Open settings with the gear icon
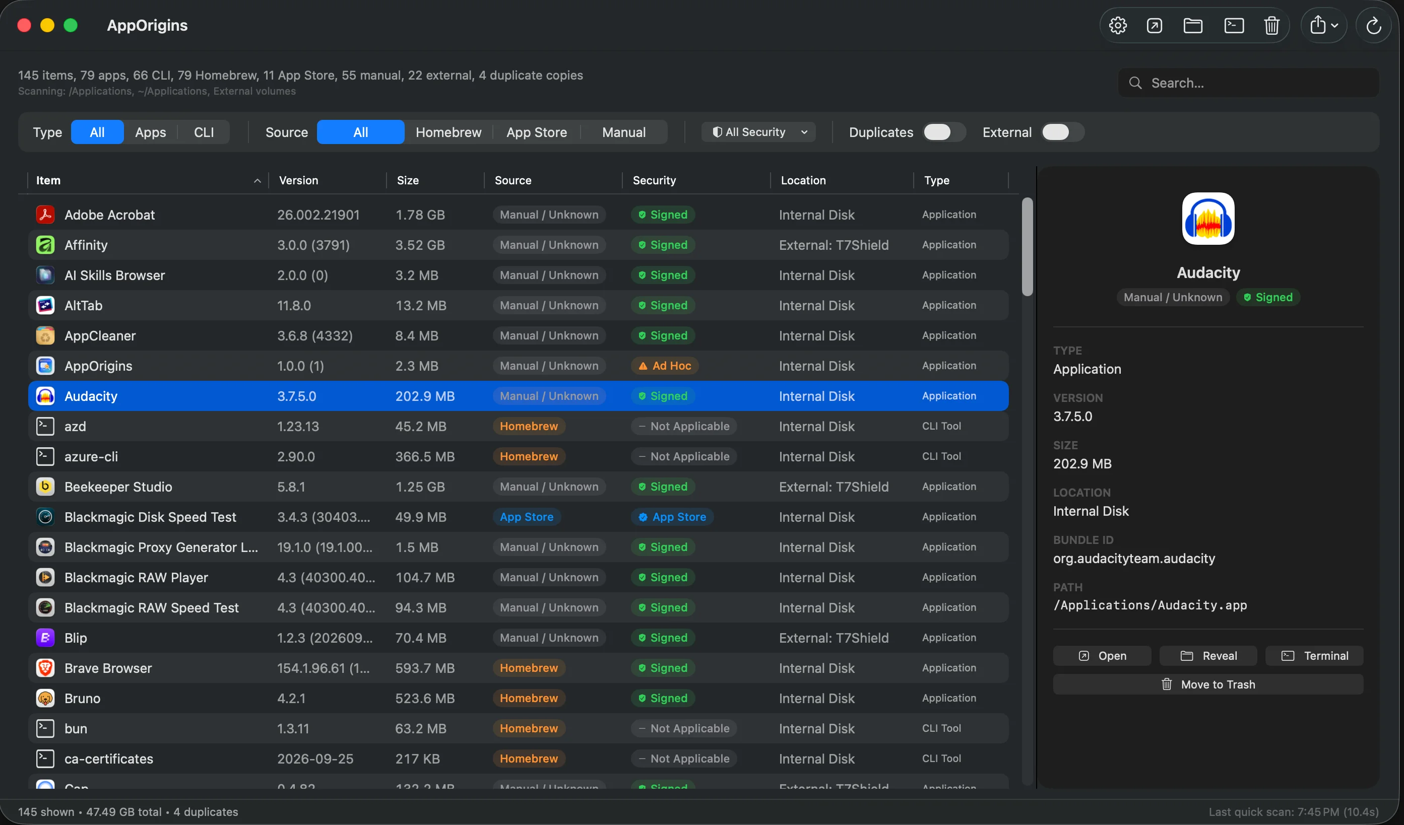Image resolution: width=1404 pixels, height=825 pixels. (x=1118, y=26)
